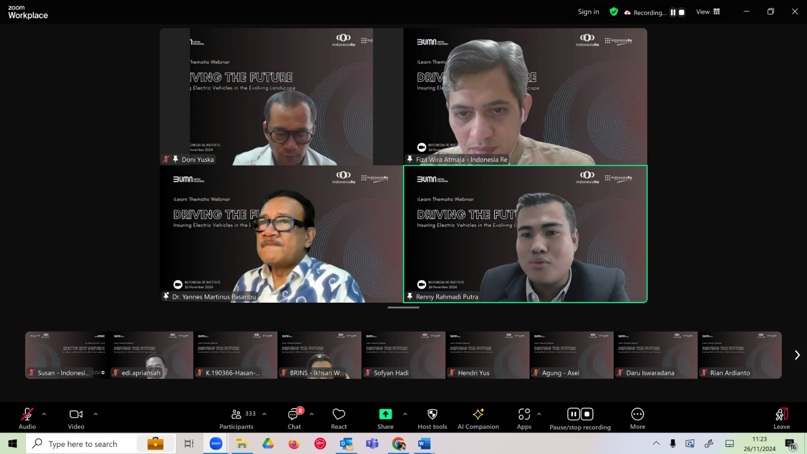Open notification center in taskbar
The image size is (807, 454).
tap(790, 444)
